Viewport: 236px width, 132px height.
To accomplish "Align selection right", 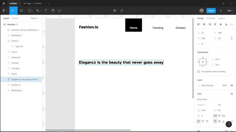I will coord(210,25).
